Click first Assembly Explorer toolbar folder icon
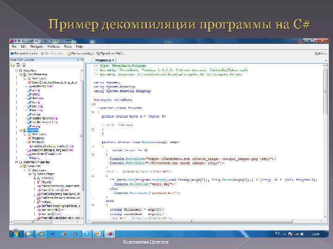The height and width of the screenshot is (249, 333). (12, 65)
